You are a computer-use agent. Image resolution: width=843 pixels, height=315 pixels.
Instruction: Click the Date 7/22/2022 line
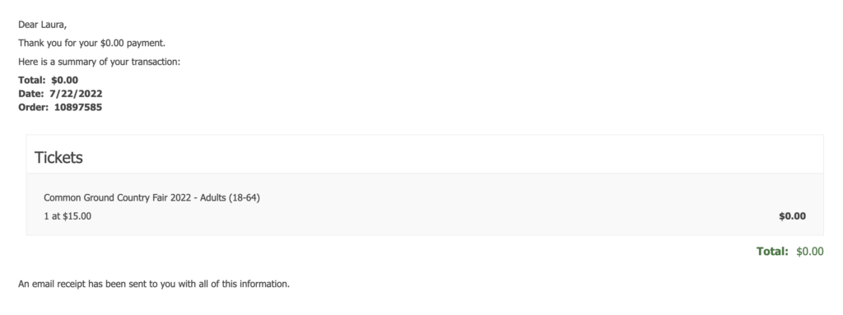point(60,94)
